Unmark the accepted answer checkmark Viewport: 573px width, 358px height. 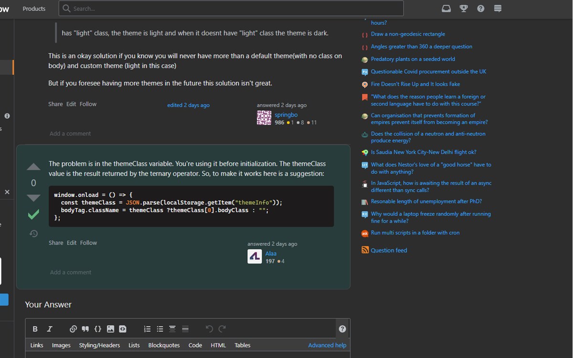tap(33, 214)
